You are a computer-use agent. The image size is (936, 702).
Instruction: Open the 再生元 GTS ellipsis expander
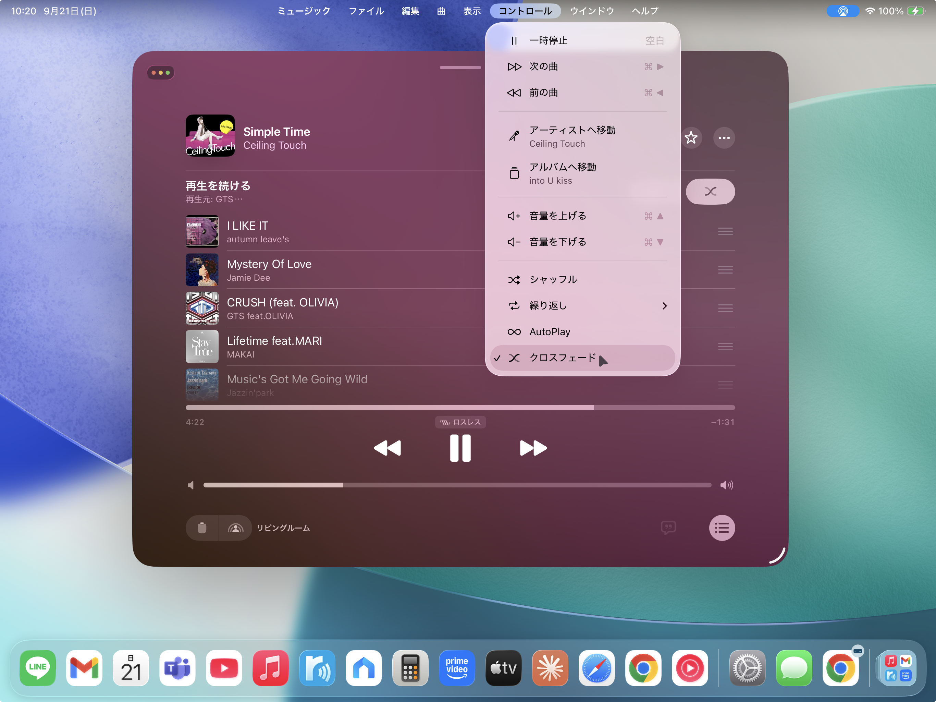click(x=238, y=199)
